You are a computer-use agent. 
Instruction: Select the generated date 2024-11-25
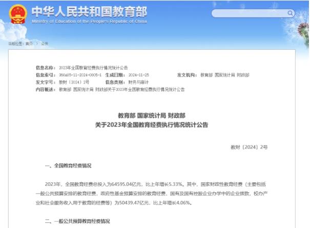138,75
